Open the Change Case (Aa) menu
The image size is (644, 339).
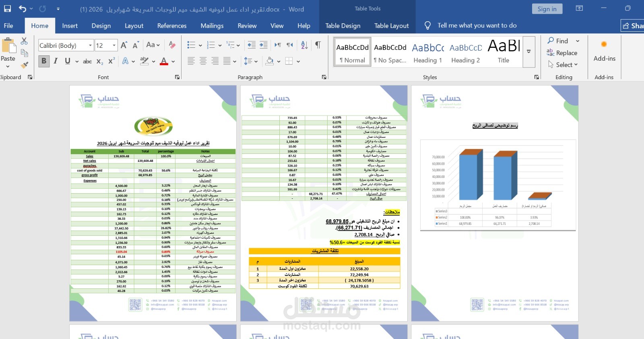(153, 45)
